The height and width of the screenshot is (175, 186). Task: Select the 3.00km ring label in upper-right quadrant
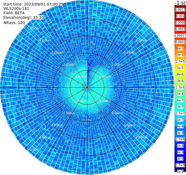[129, 52]
